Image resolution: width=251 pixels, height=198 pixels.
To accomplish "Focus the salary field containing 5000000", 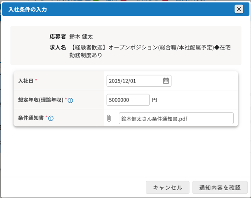I will click(x=128, y=100).
